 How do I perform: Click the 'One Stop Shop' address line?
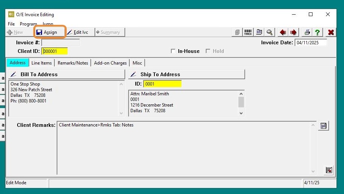point(25,84)
